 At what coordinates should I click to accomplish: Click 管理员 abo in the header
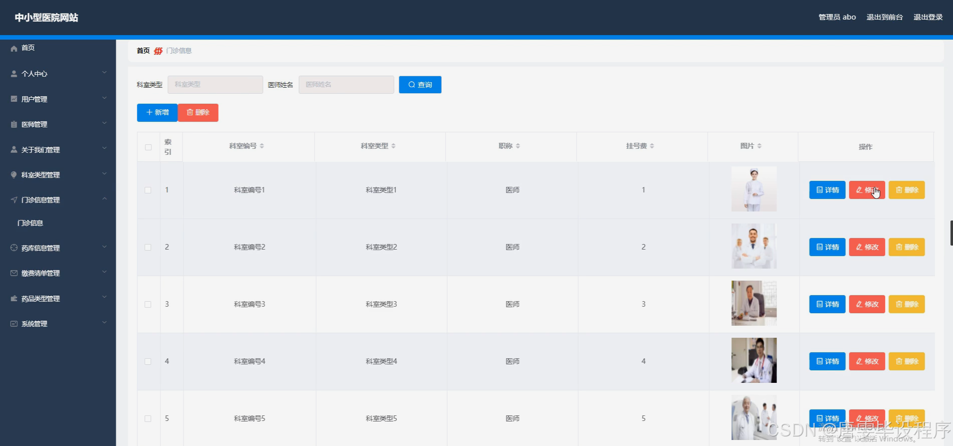click(x=837, y=17)
